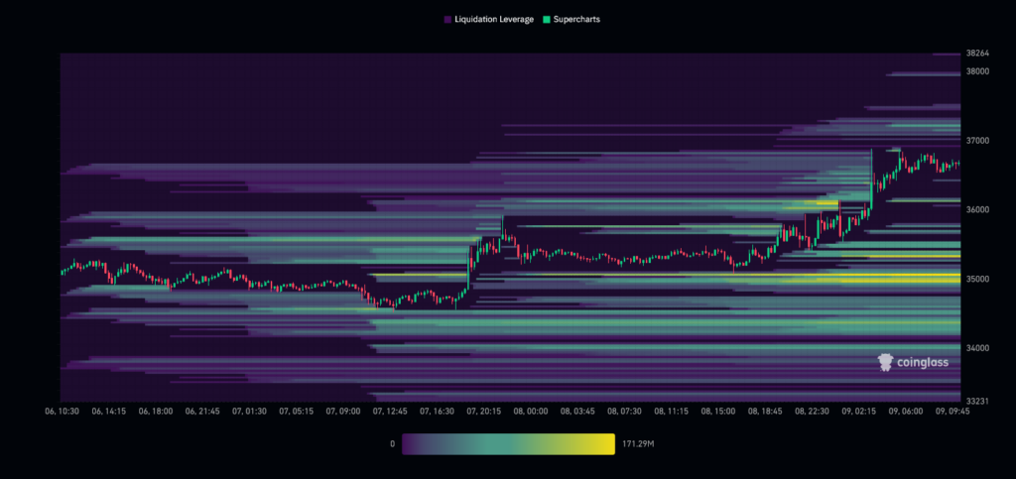
Task: Click the 06, 18:00 time axis label
Action: (x=155, y=411)
